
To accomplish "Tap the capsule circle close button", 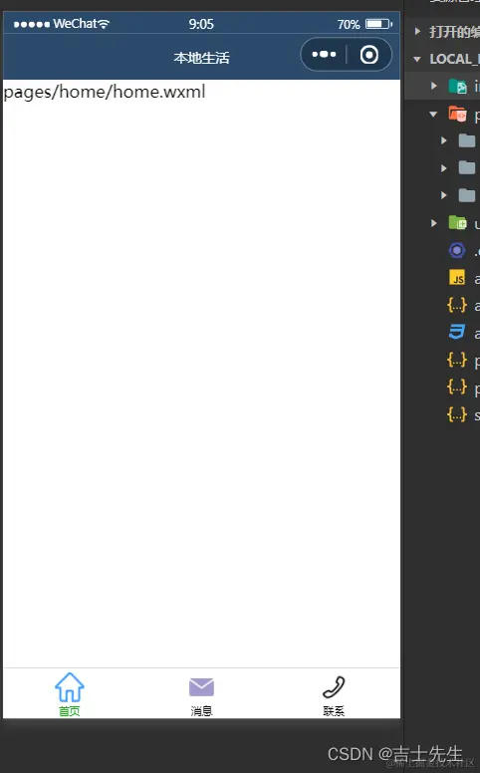I will [369, 54].
